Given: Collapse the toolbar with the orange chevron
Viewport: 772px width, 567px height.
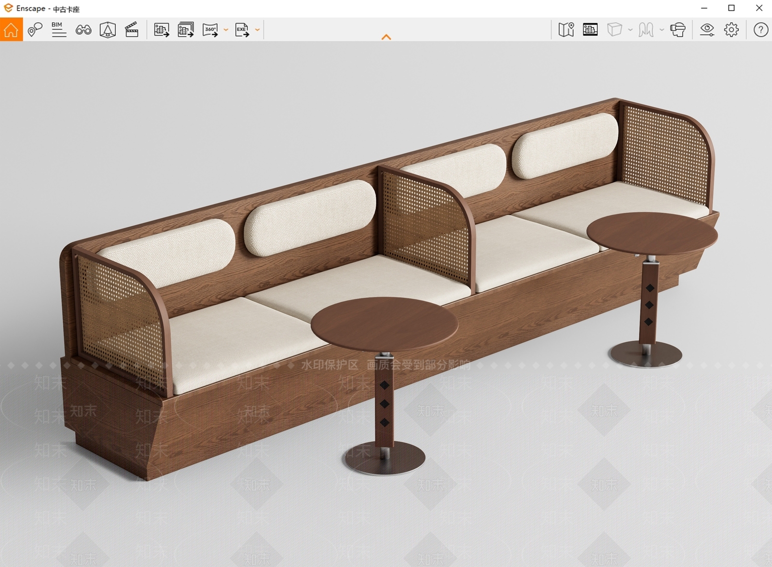Looking at the screenshot, I should [386, 37].
